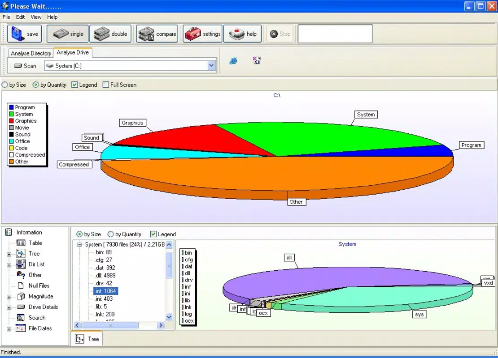Screen dimensions: 498x358
Task: Click the application icon in the title bar
Action: [5, 6]
